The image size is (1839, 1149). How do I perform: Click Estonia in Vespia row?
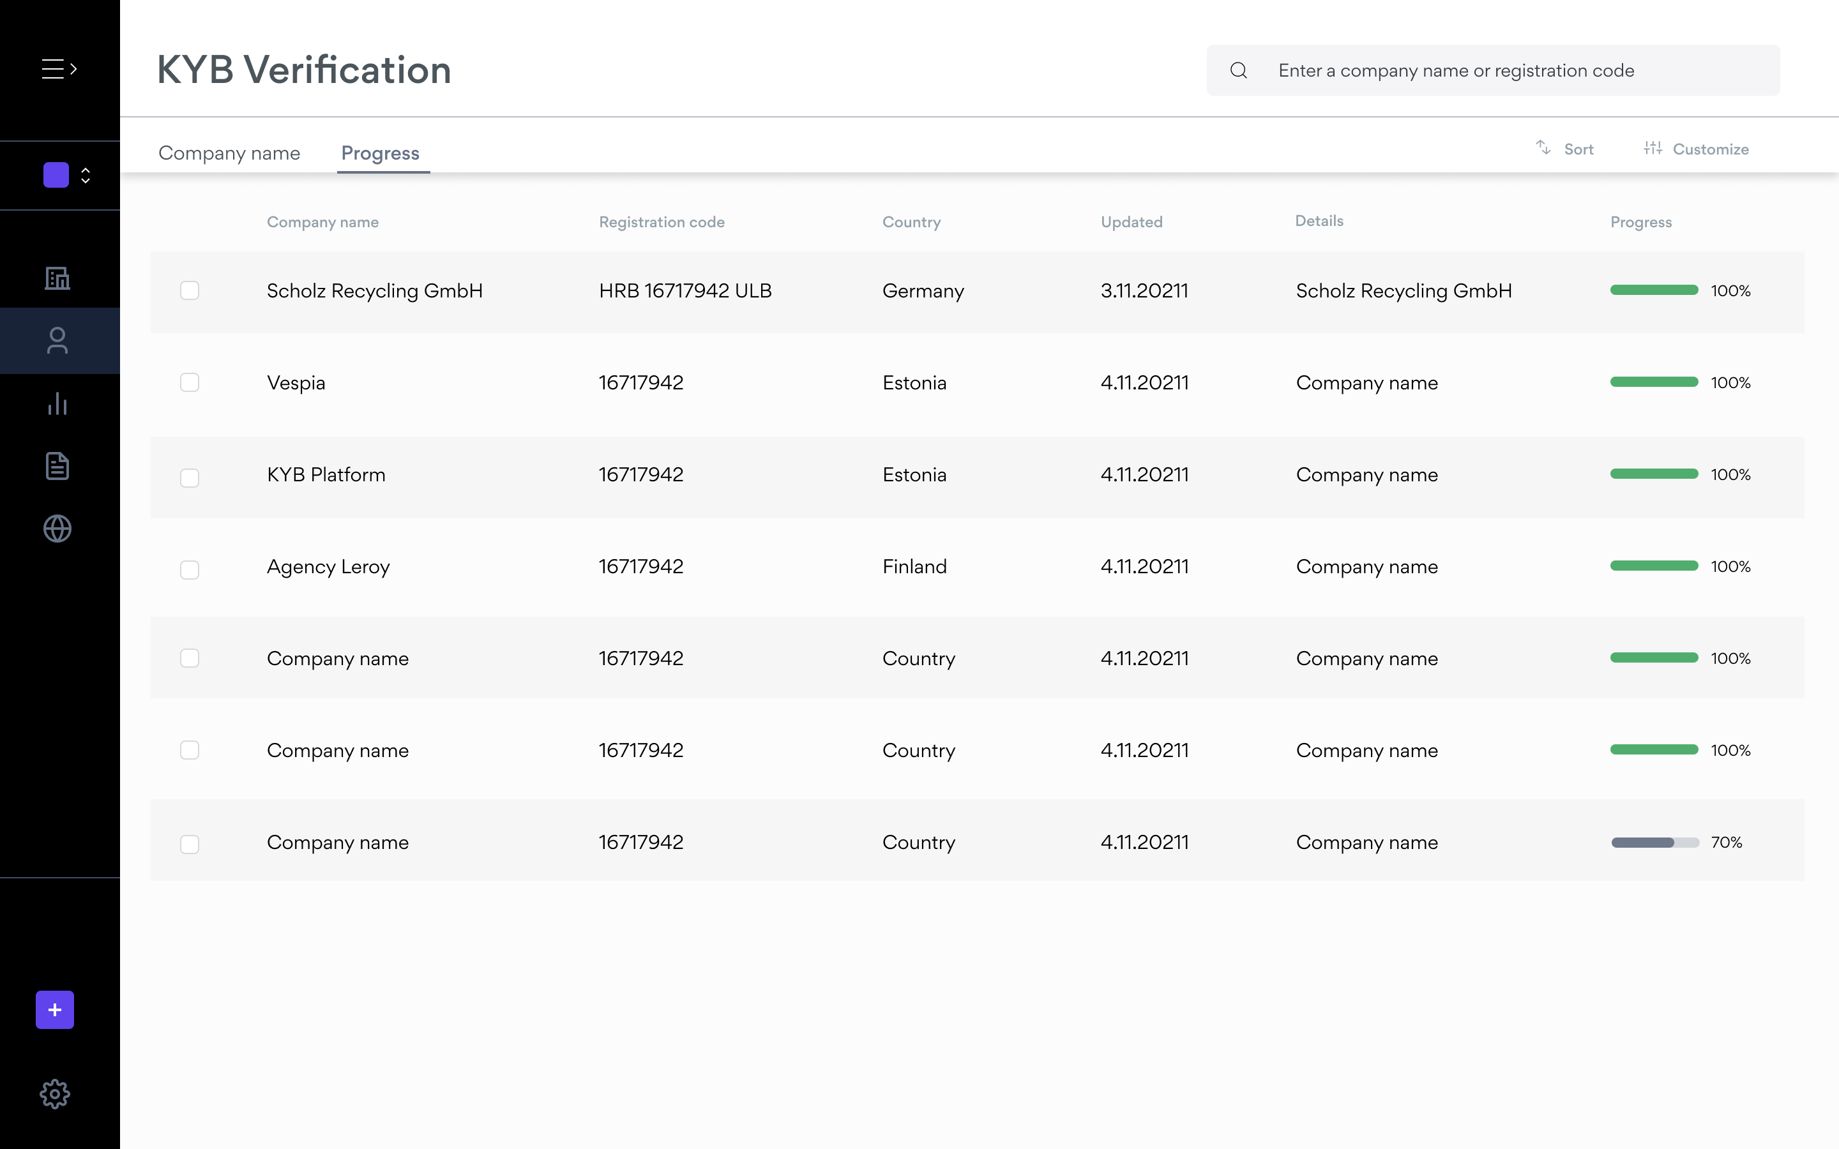tap(914, 382)
